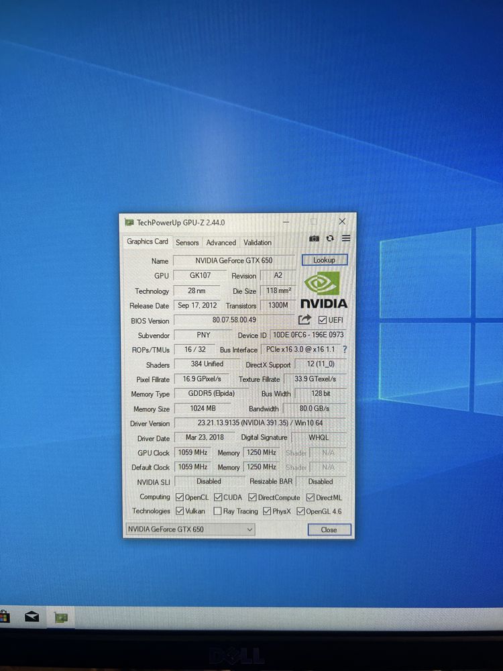This screenshot has width=503, height=671.
Task: Click the NVIDIA logo in GPU-Z
Action: click(x=324, y=290)
